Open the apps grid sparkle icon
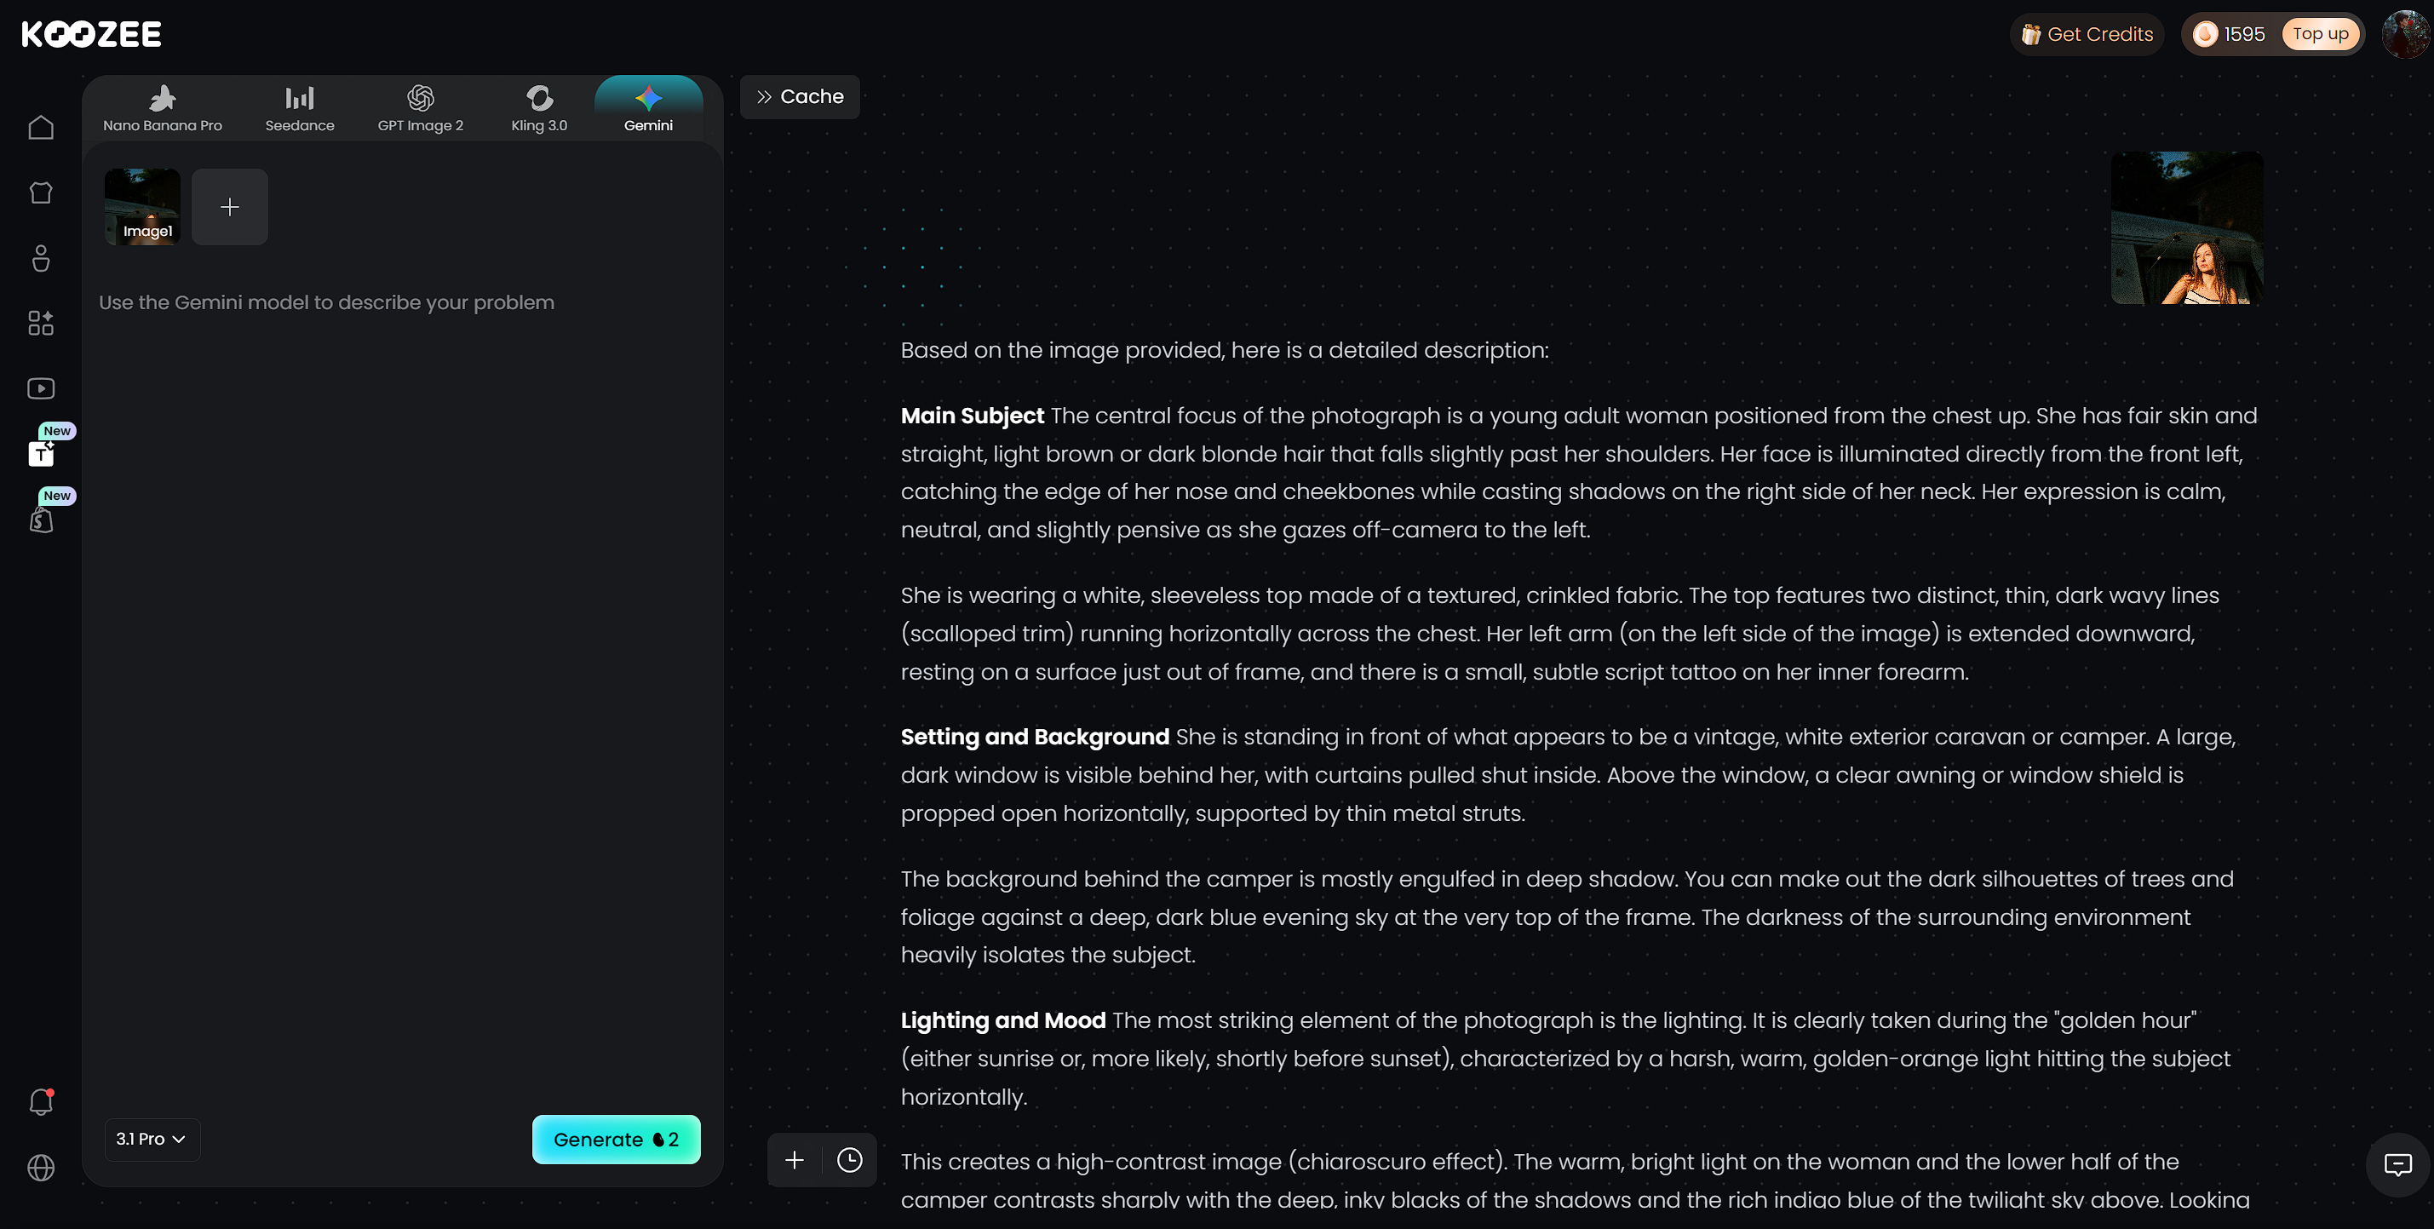The width and height of the screenshot is (2434, 1229). [x=41, y=323]
